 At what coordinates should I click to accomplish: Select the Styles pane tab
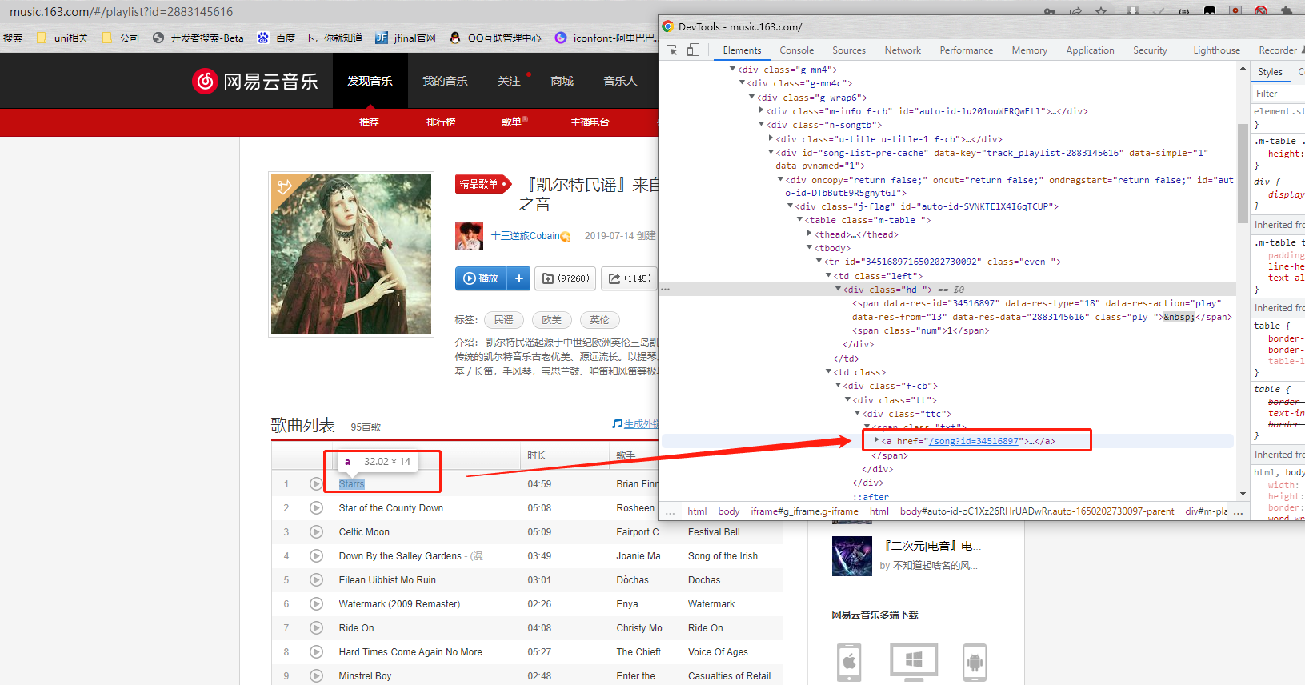(x=1270, y=72)
